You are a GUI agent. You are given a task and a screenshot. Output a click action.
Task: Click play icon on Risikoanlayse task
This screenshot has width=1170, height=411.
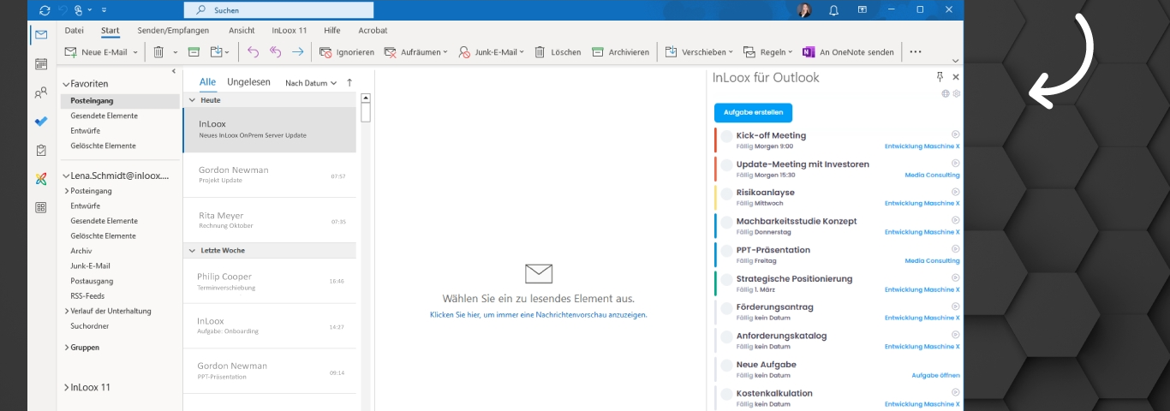tap(956, 192)
